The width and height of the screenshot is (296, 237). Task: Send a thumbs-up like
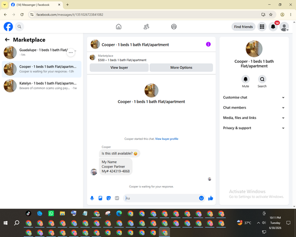[x=211, y=198]
